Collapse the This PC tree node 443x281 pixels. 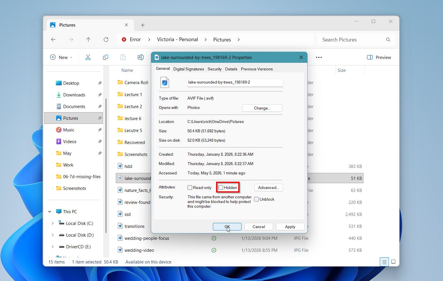coord(50,211)
